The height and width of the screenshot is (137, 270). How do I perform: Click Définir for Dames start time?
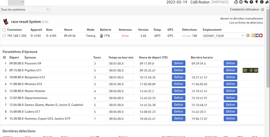179,105
